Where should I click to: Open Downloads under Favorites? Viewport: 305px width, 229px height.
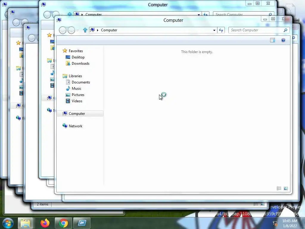pyautogui.click(x=80, y=64)
